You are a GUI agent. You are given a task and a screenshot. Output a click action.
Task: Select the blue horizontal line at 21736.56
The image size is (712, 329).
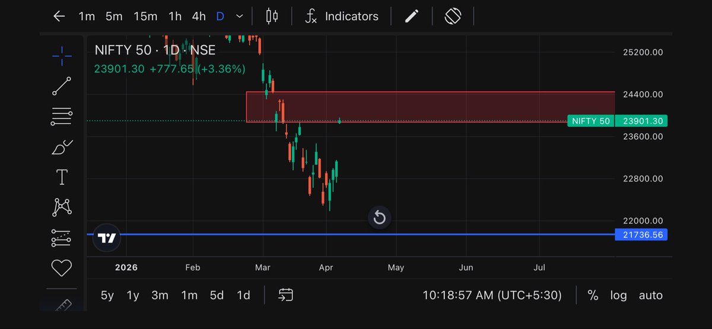click(x=350, y=234)
